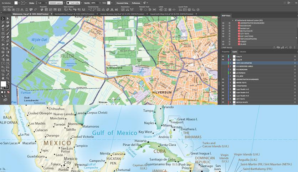Select the MAP Views panel tab

tap(226, 16)
